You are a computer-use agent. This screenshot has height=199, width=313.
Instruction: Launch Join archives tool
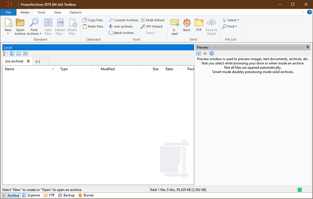click(121, 26)
